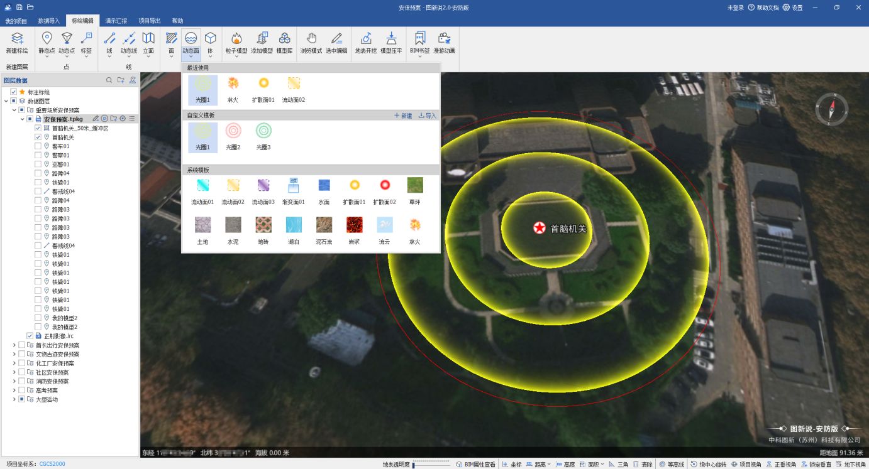Click 清除 in the status bar

[x=643, y=465]
